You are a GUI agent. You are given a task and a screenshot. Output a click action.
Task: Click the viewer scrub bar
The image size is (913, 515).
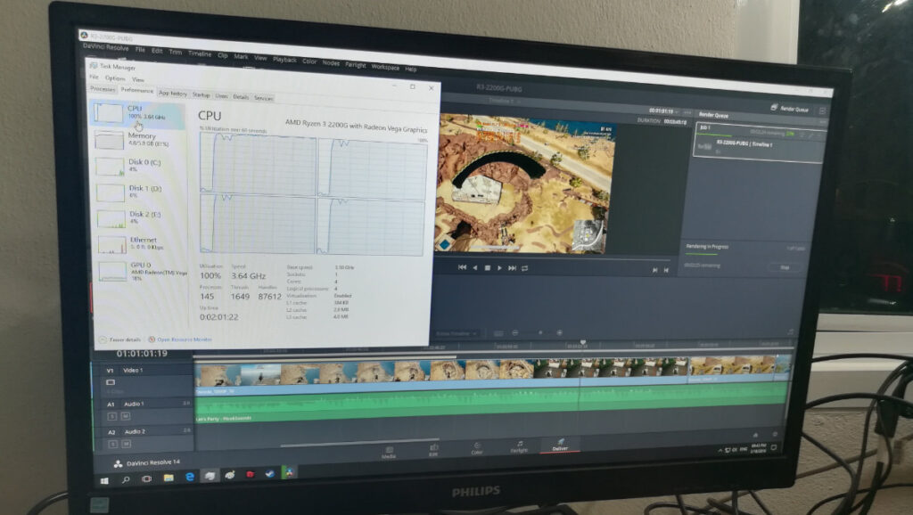(553, 257)
